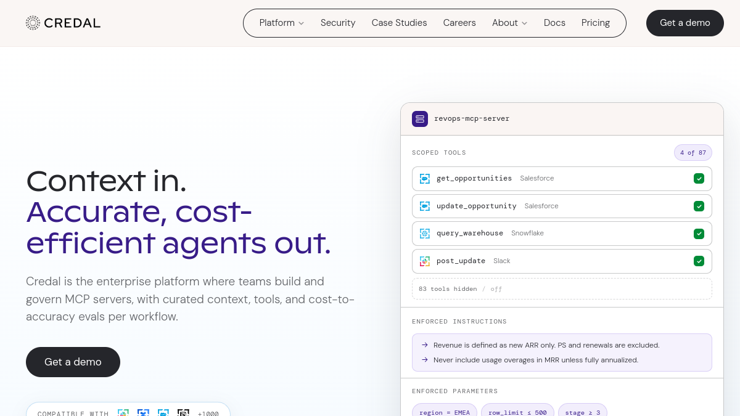Click the Salesforce icon beside update_opportunity
The image size is (740, 416).
pos(425,206)
